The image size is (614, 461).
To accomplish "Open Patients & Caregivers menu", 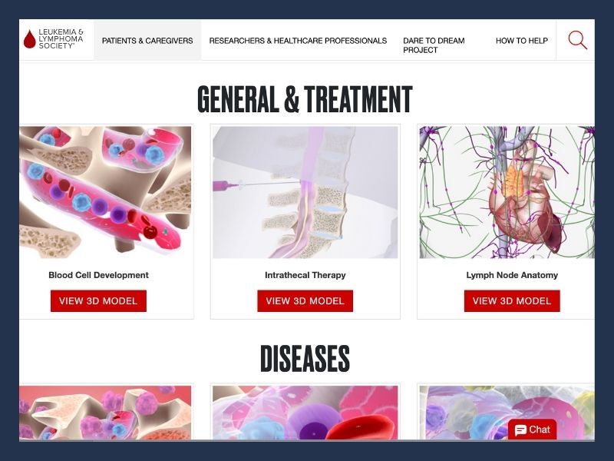I will [147, 41].
